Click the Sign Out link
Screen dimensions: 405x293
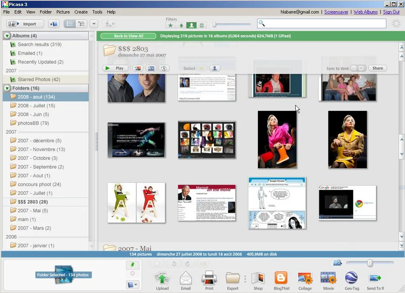(x=391, y=12)
